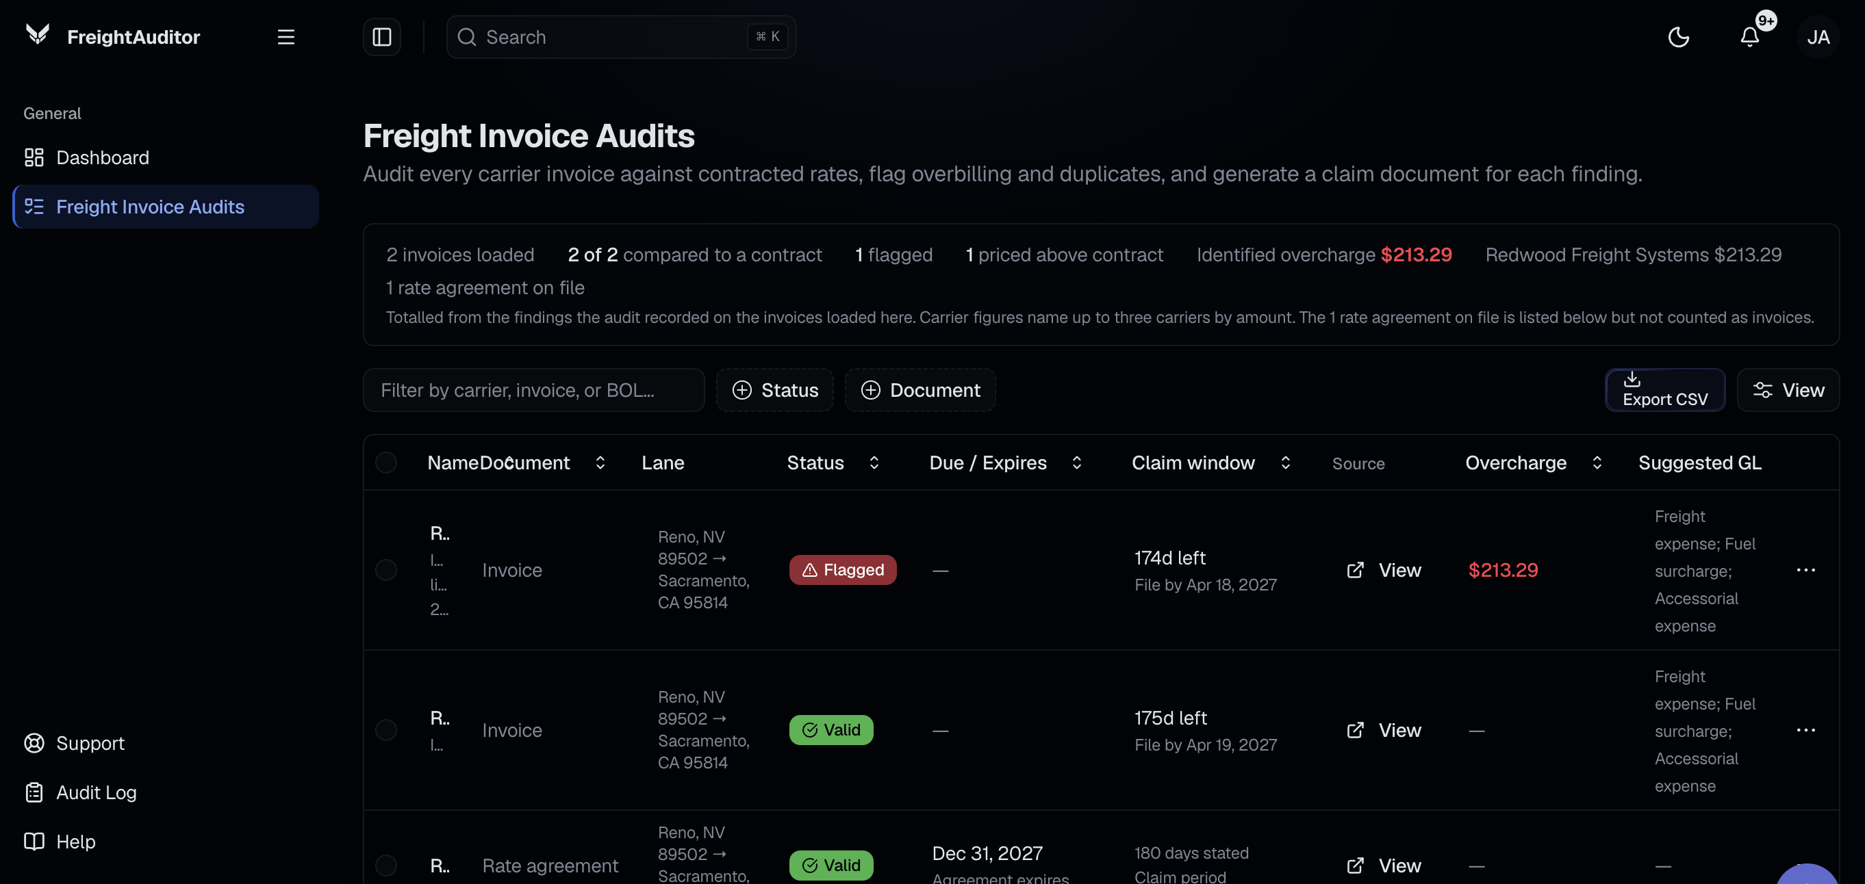Open Freight Invoice Audits in the sidebar
Image resolution: width=1865 pixels, height=884 pixels.
[166, 206]
